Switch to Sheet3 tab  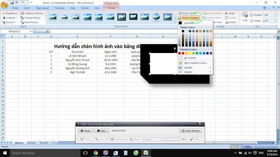44,143
